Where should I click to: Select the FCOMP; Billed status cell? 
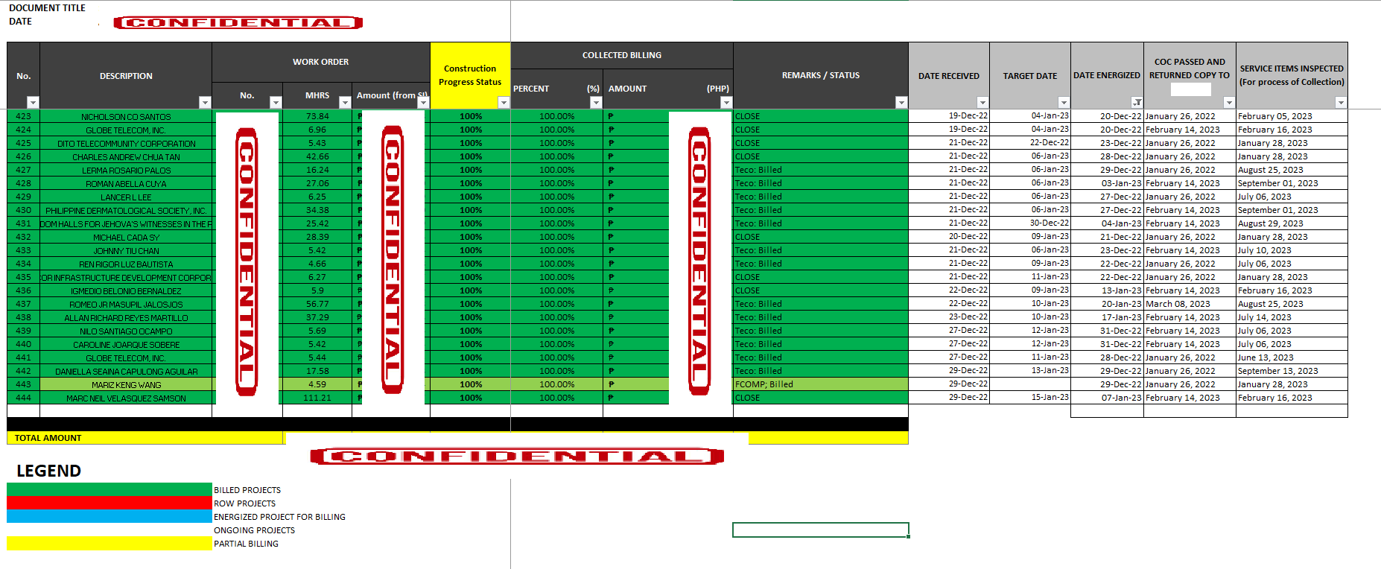pyautogui.click(x=821, y=384)
